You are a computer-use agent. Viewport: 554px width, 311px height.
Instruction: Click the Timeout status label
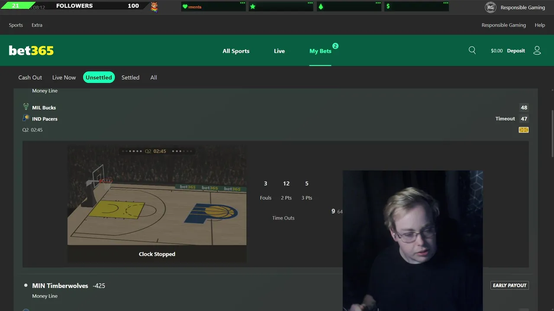point(505,119)
